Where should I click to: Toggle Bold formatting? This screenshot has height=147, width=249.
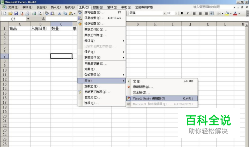click(x=182, y=13)
